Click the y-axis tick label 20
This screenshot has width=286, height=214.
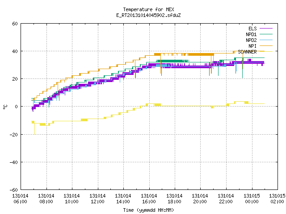(15, 79)
